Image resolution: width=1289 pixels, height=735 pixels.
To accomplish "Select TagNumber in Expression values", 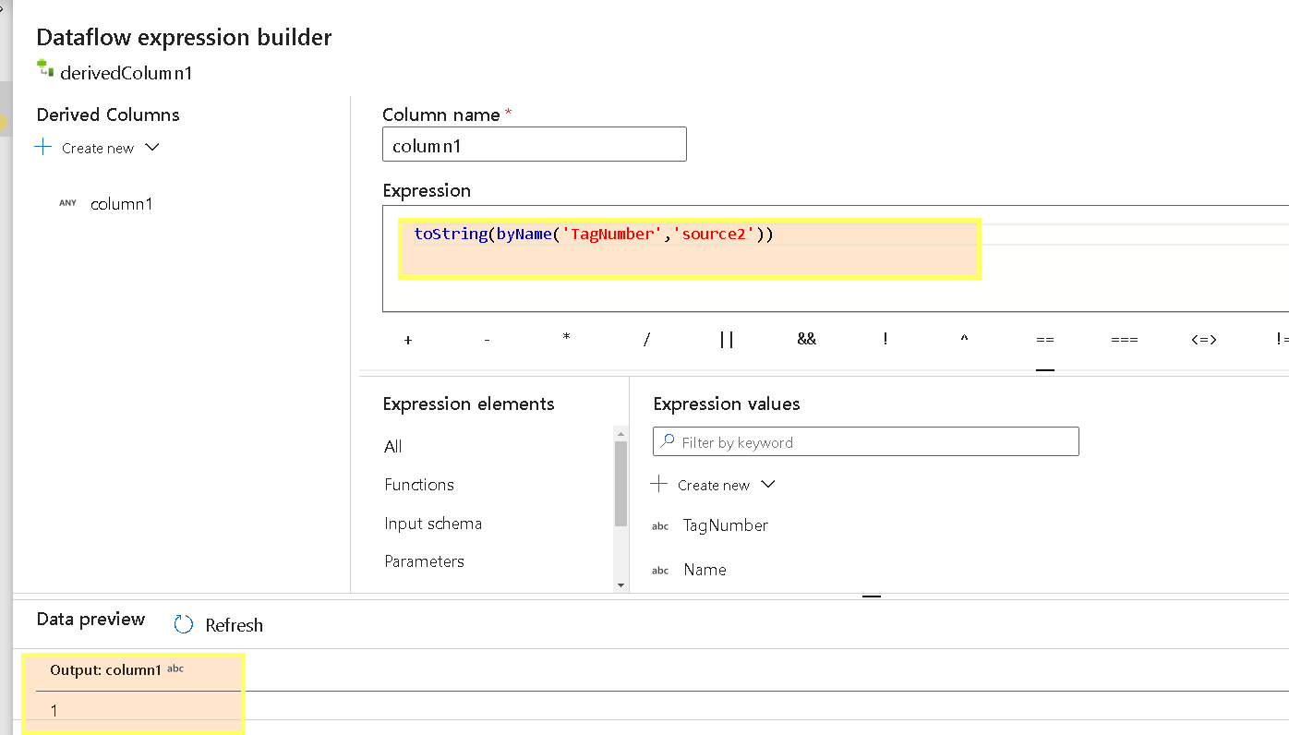I will tap(726, 525).
